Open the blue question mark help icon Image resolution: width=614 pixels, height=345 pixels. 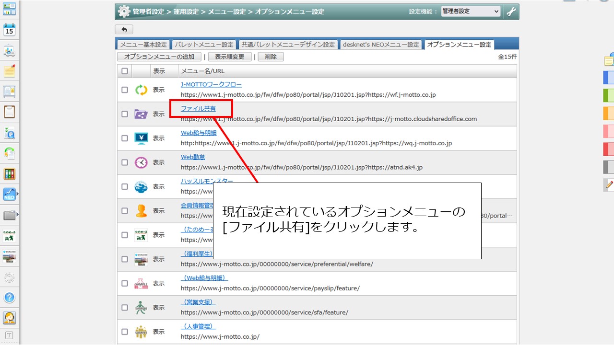pyautogui.click(x=10, y=297)
